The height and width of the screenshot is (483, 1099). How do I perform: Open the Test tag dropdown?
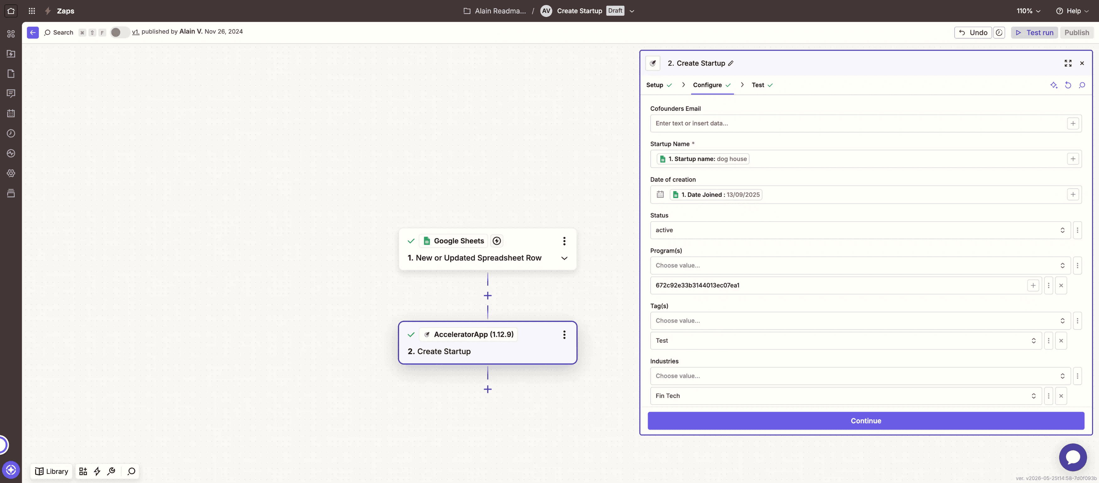coord(846,341)
